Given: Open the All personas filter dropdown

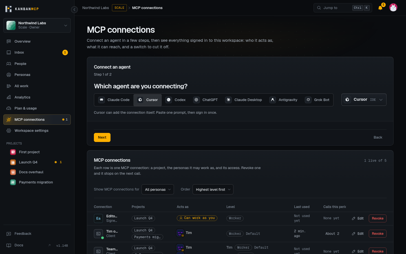Looking at the screenshot, I should point(158,189).
